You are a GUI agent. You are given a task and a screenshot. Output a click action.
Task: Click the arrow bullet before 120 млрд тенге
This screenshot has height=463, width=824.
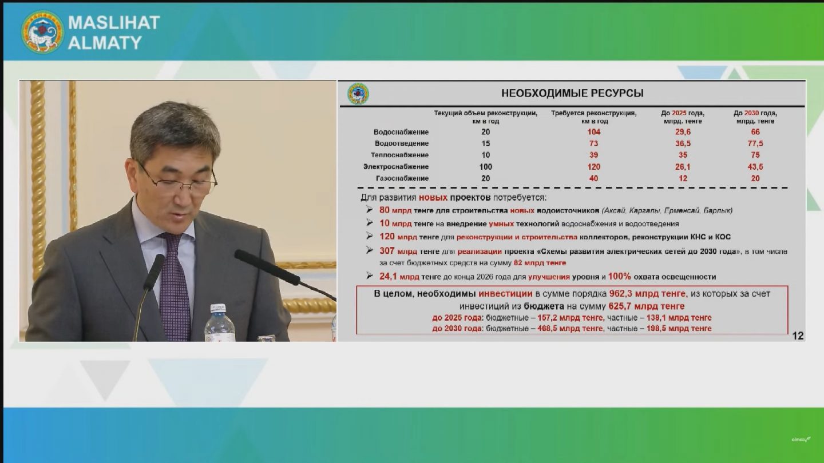point(370,237)
